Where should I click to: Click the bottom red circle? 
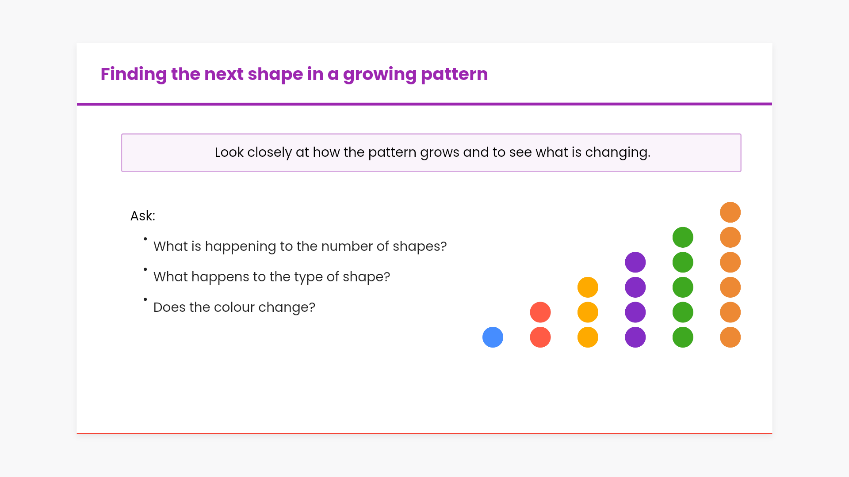point(540,337)
